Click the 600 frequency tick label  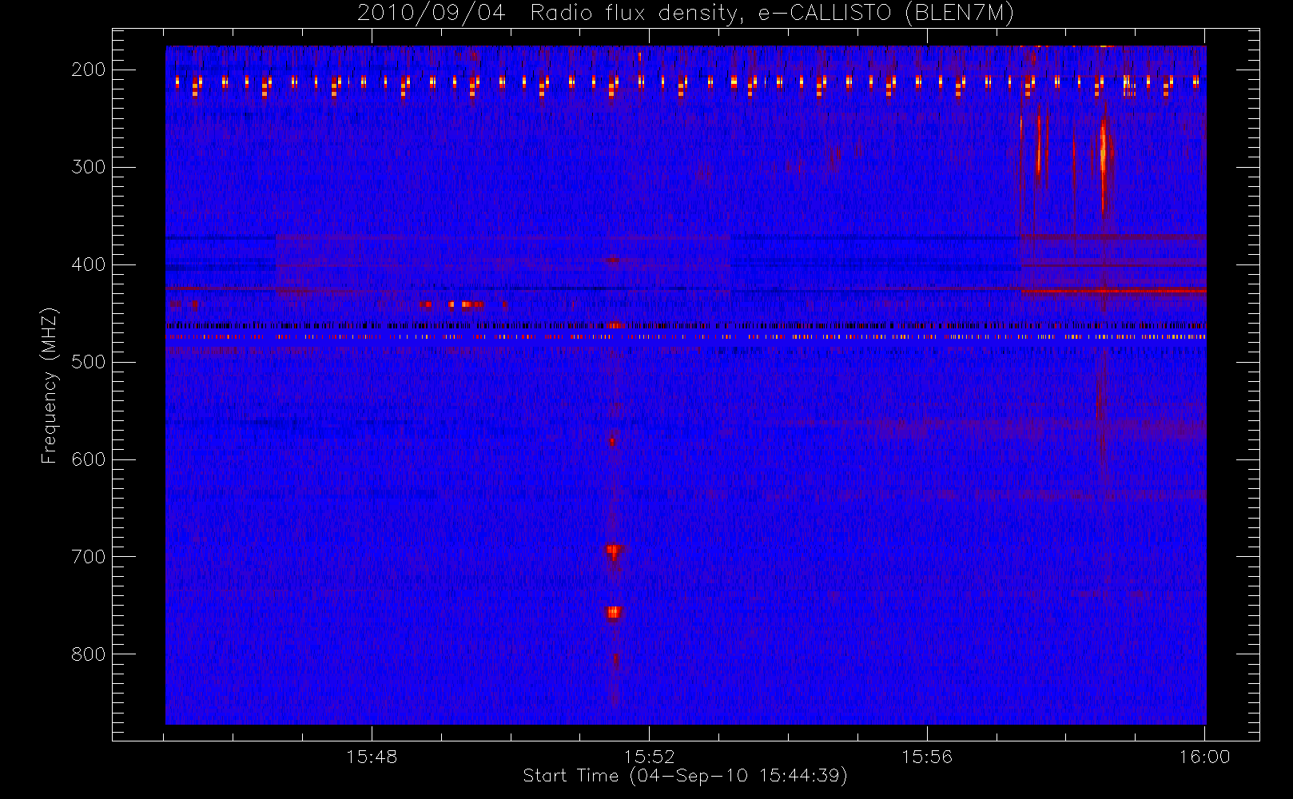click(x=89, y=459)
